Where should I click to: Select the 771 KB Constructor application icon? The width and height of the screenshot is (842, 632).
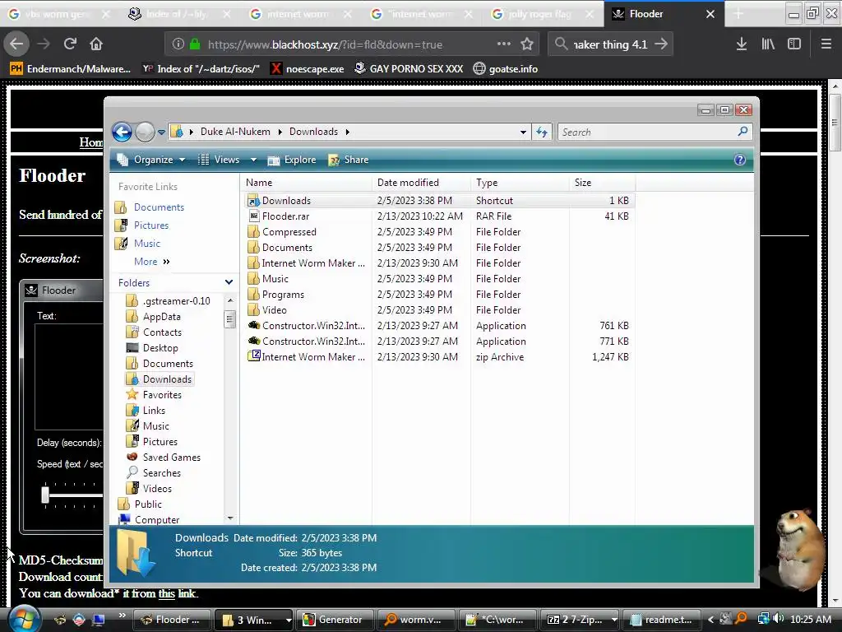point(253,342)
